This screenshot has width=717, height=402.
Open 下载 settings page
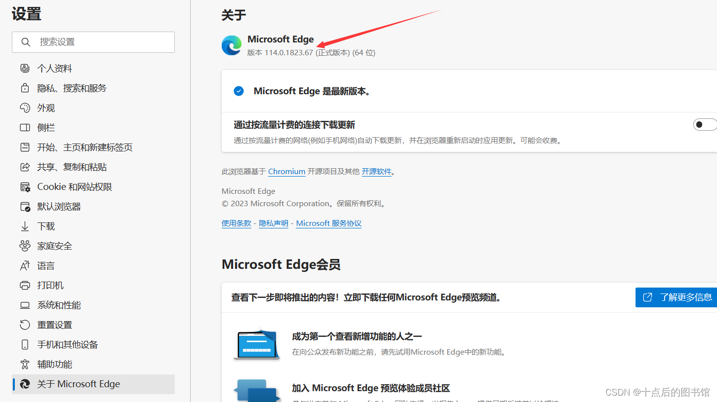coord(93,226)
